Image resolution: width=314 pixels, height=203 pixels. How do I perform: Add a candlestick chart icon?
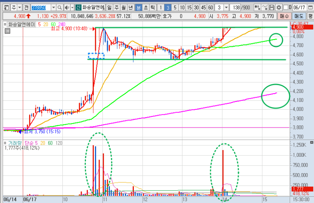coord(257,7)
